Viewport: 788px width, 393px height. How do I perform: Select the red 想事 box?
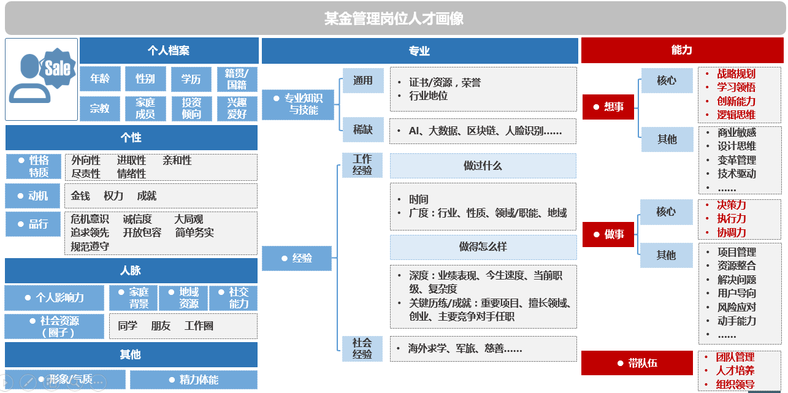click(x=608, y=107)
